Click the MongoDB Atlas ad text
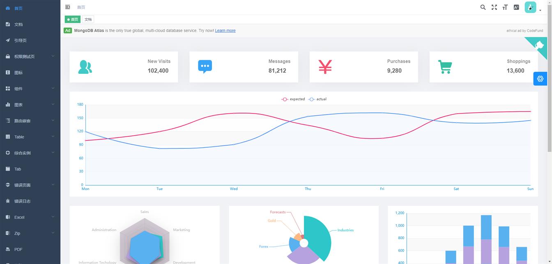Screen dimensions: 552x264 click(x=89, y=31)
